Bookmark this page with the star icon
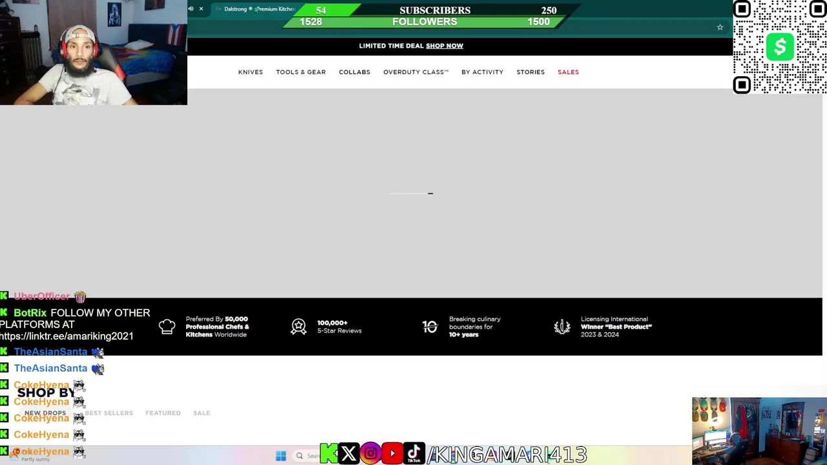 [720, 27]
